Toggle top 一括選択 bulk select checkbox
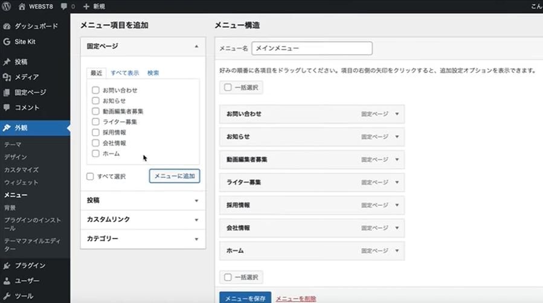 click(x=228, y=88)
